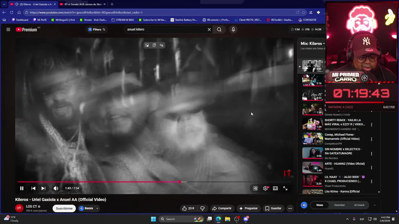The image size is (399, 224).
Task: Open the player settings gear
Action: 266,188
